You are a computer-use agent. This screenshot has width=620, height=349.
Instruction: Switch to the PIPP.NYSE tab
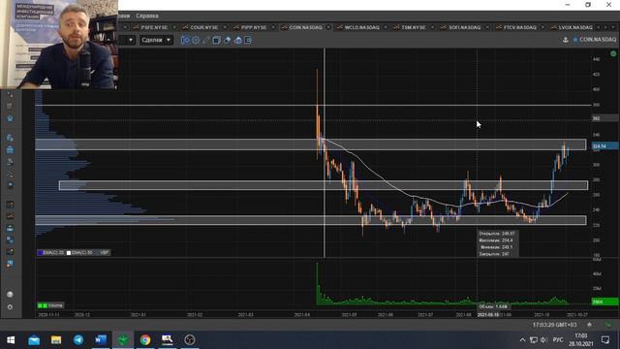pyautogui.click(x=254, y=27)
